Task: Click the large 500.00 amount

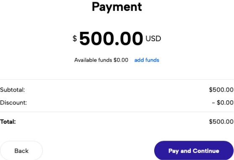Action: [x=111, y=39]
